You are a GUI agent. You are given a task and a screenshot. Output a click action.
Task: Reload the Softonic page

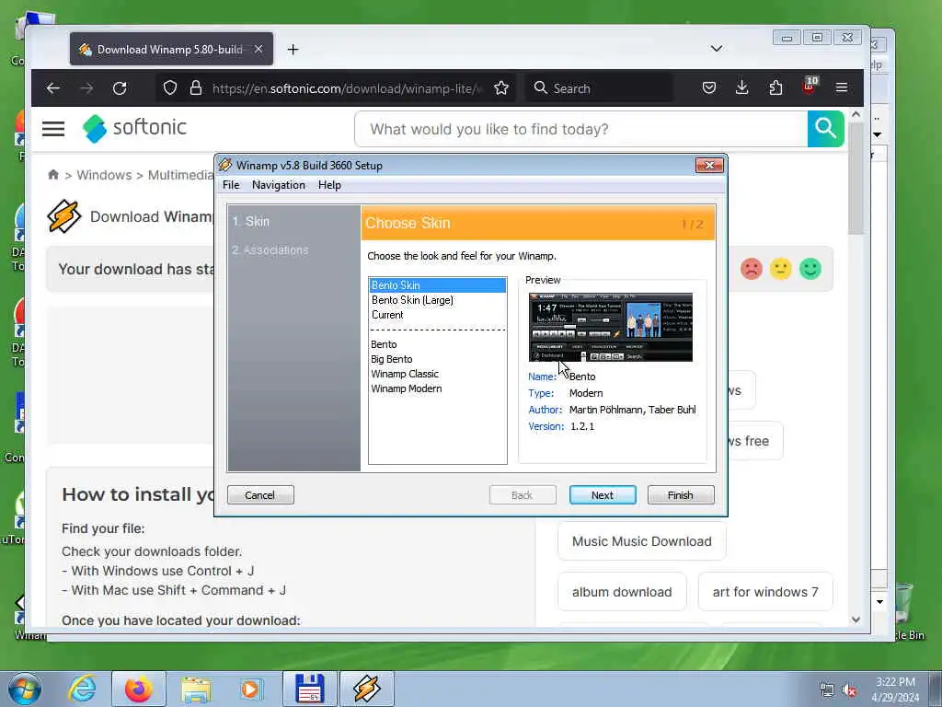point(121,88)
